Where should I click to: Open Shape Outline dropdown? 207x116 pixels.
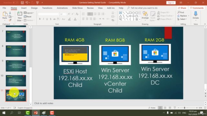tap(165, 16)
